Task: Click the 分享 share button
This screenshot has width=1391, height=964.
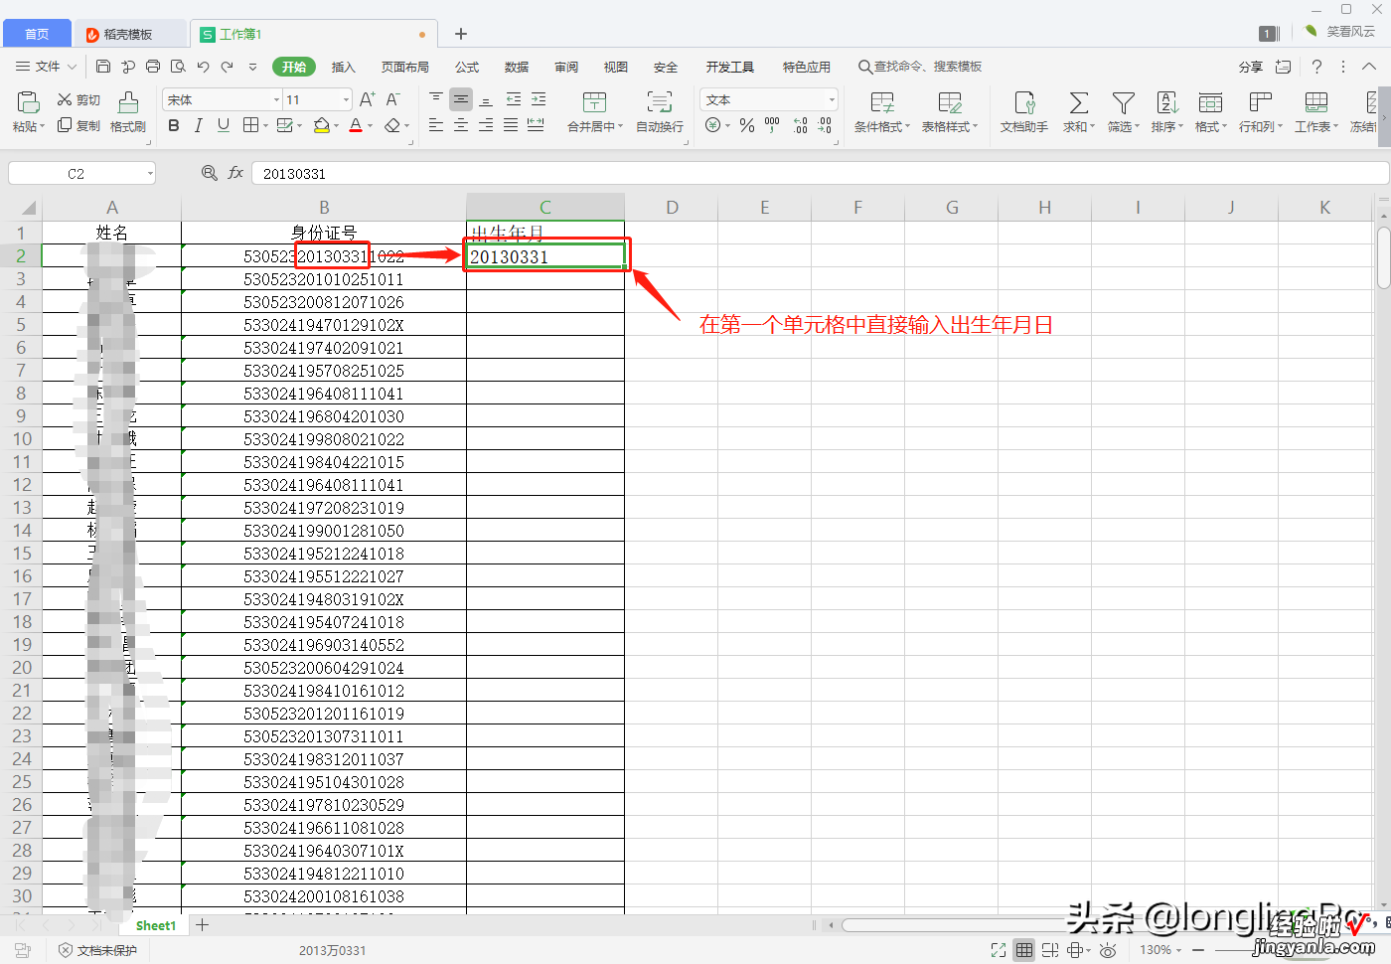Action: point(1250,67)
